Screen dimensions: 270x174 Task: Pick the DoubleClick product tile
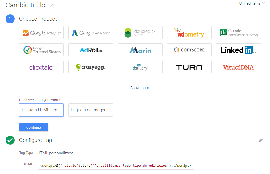140,33
